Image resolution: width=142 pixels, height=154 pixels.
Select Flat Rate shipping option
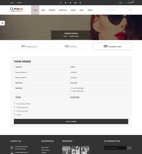pyautogui.click(x=71, y=88)
